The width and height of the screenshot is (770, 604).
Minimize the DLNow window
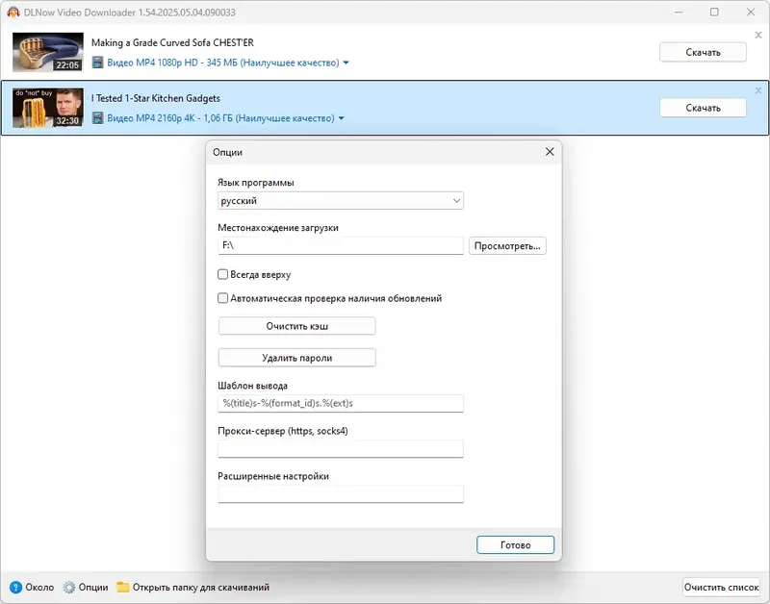pyautogui.click(x=679, y=13)
